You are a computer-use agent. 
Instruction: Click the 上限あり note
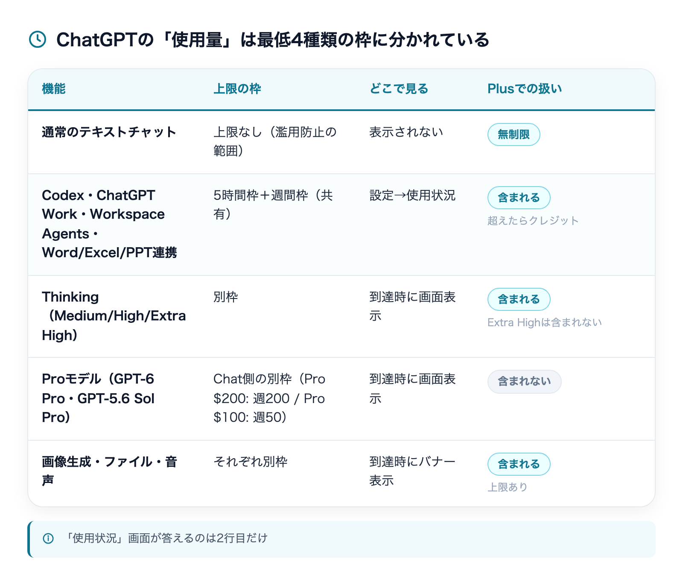coord(508,487)
